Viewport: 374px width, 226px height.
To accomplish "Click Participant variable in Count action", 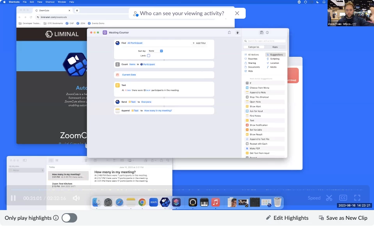I will click(x=148, y=65).
